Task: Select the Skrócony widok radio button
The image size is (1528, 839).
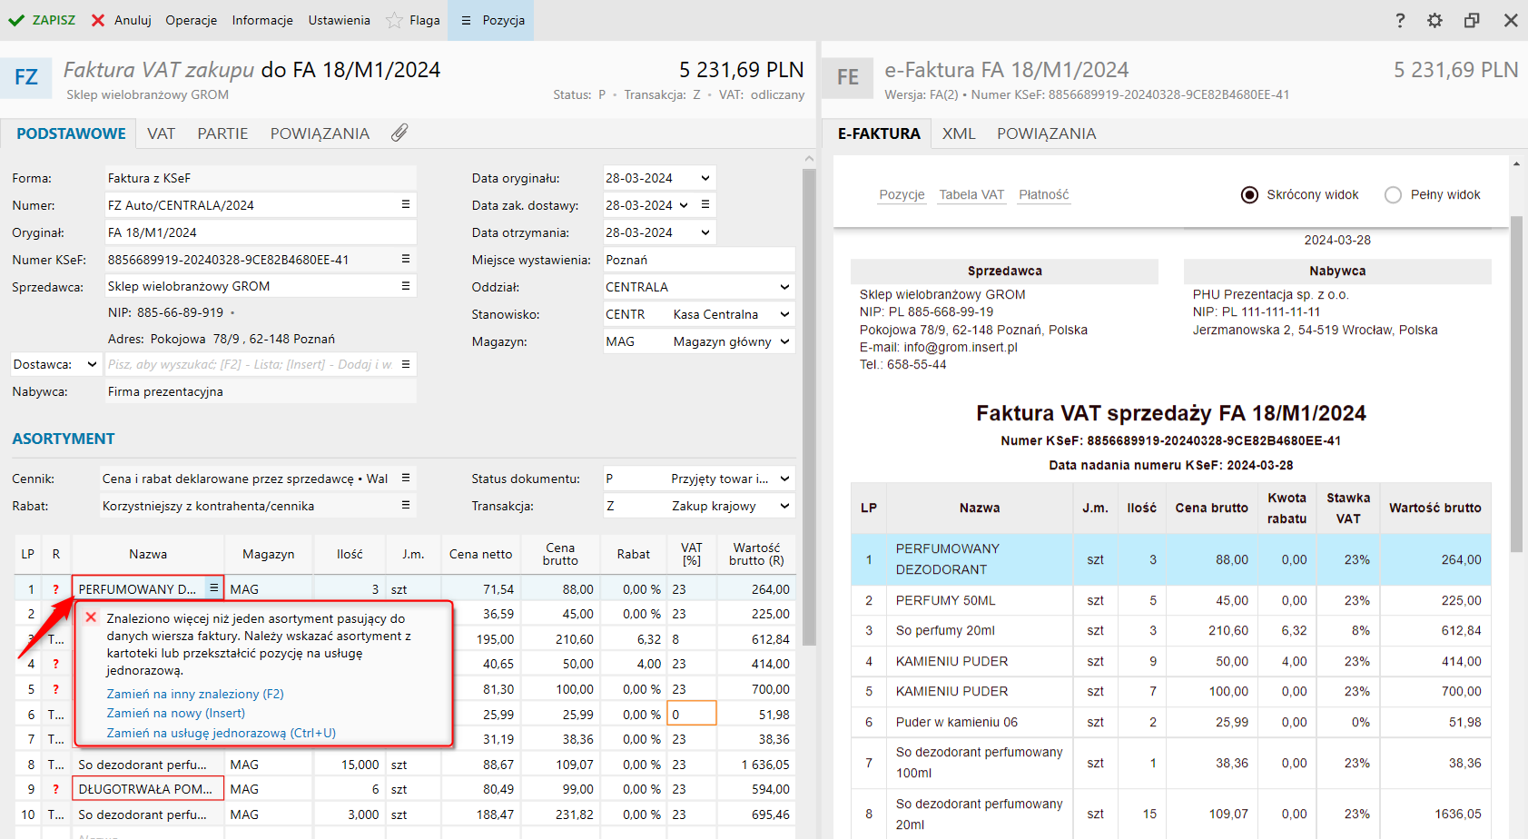Action: pyautogui.click(x=1250, y=195)
